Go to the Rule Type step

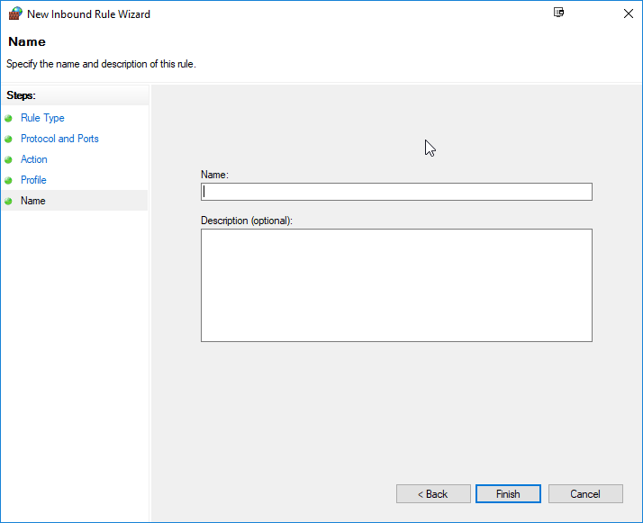click(42, 118)
